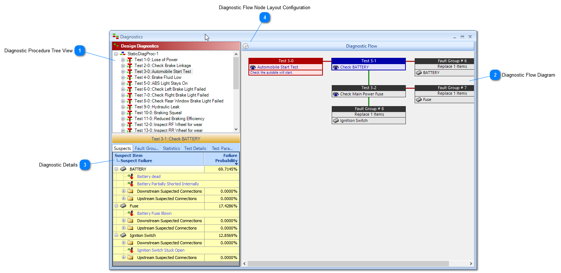Click the tree view scroll up arrow
Viewport: 561px width, 273px height.
pos(236,54)
